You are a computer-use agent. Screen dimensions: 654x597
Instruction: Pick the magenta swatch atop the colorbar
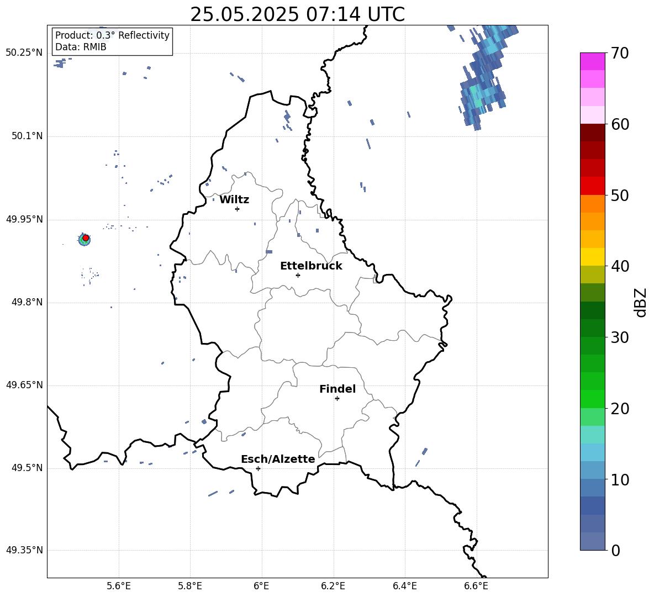[593, 61]
